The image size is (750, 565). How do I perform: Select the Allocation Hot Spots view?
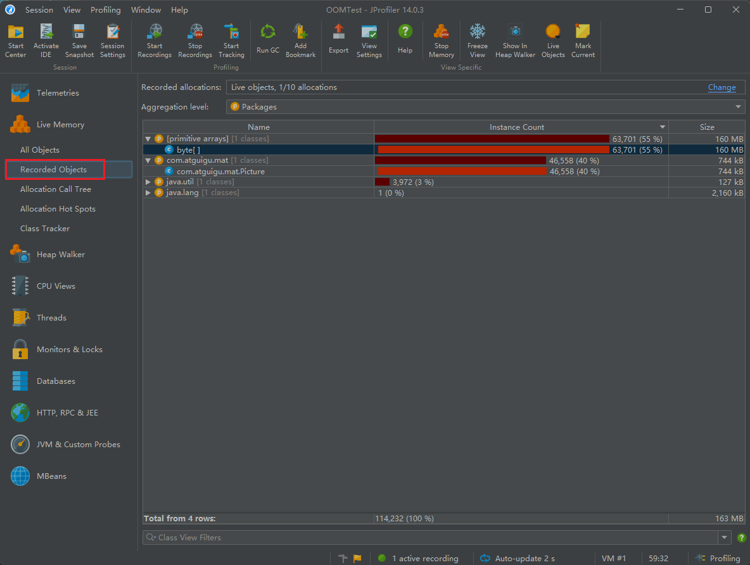(58, 208)
